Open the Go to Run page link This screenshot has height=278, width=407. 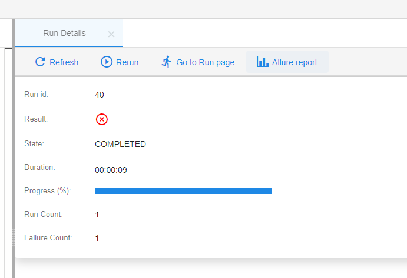[197, 62]
